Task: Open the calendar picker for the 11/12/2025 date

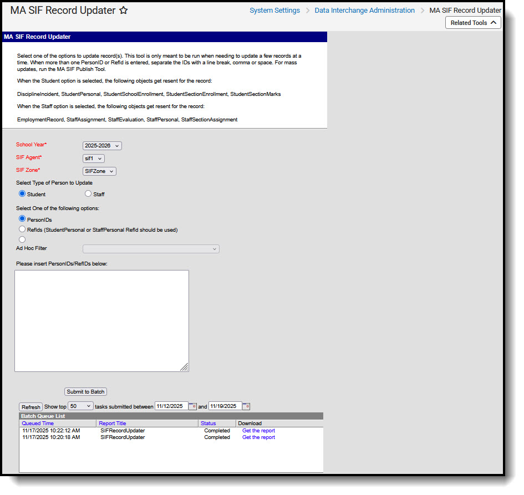Action: click(x=193, y=406)
